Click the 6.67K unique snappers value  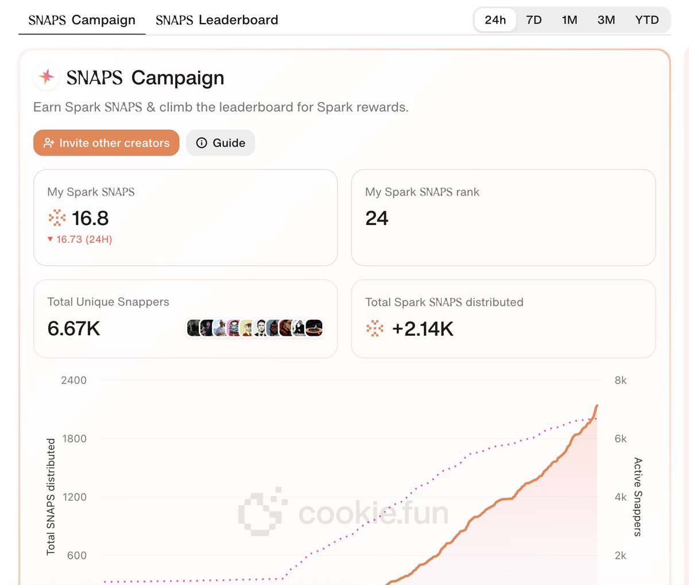[x=73, y=328]
